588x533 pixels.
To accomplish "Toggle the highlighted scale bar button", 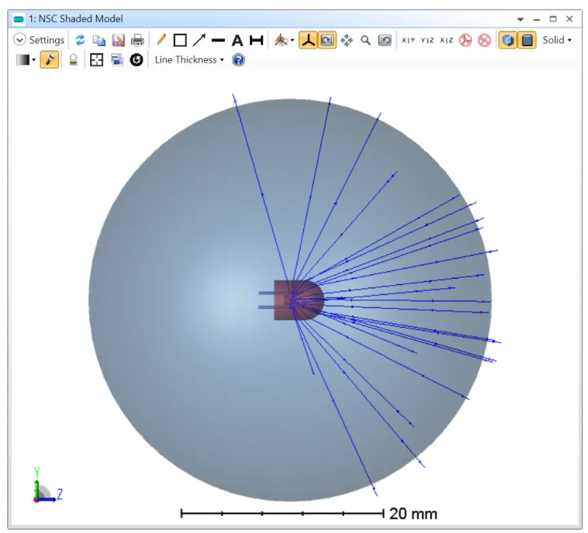I will pos(327,40).
